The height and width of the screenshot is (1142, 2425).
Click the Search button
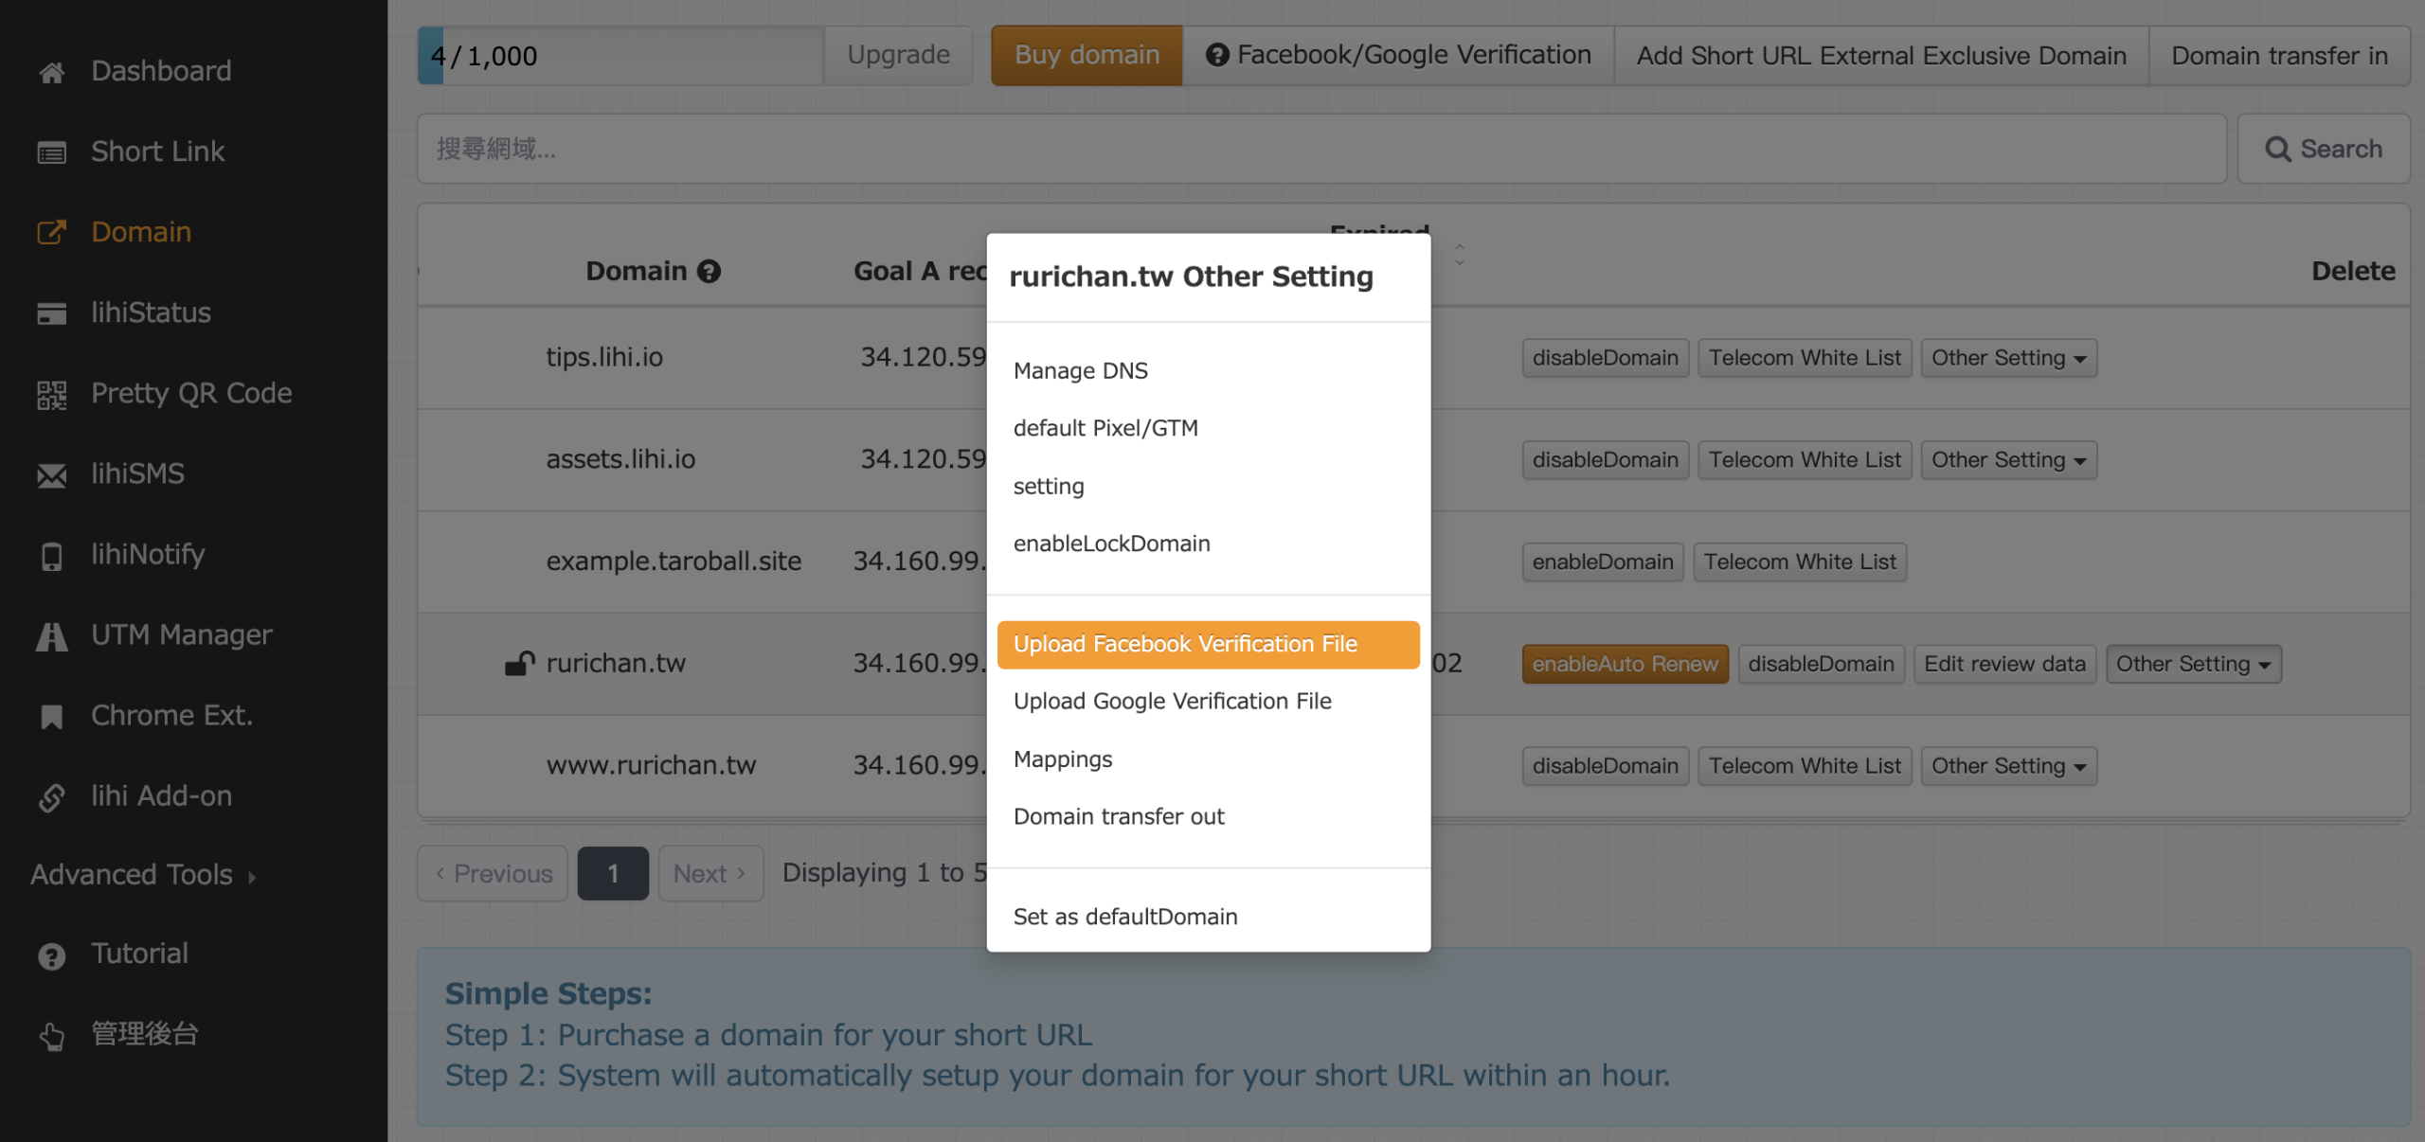point(2322,149)
